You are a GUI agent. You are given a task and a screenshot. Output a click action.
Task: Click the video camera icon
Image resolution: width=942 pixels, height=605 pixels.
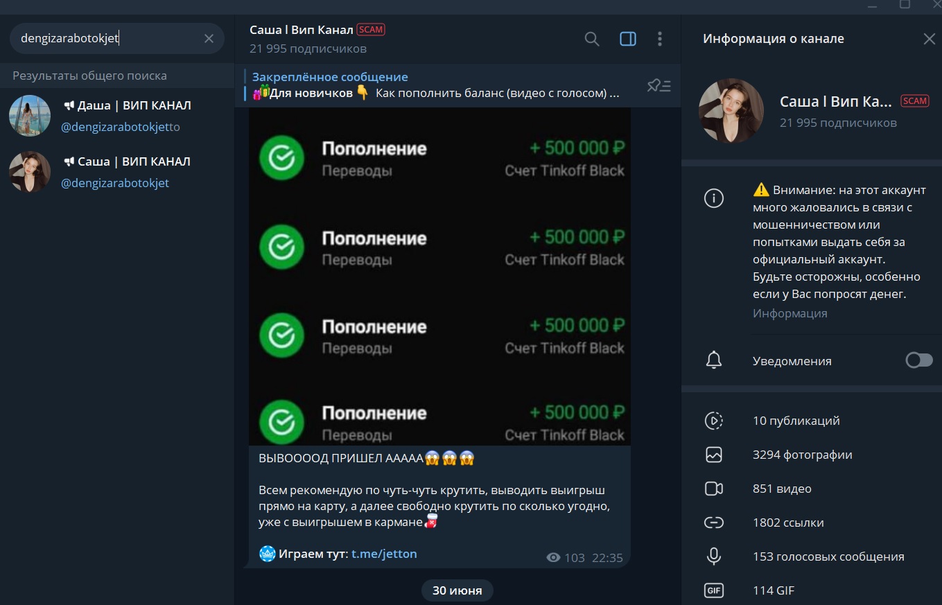713,489
